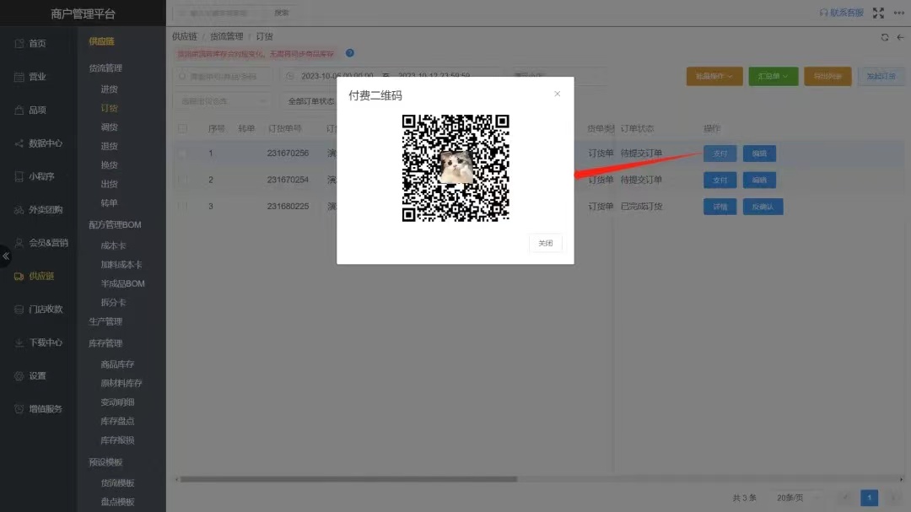911x512 pixels.
Task: Click the calendar icon in date range
Action: 290,76
